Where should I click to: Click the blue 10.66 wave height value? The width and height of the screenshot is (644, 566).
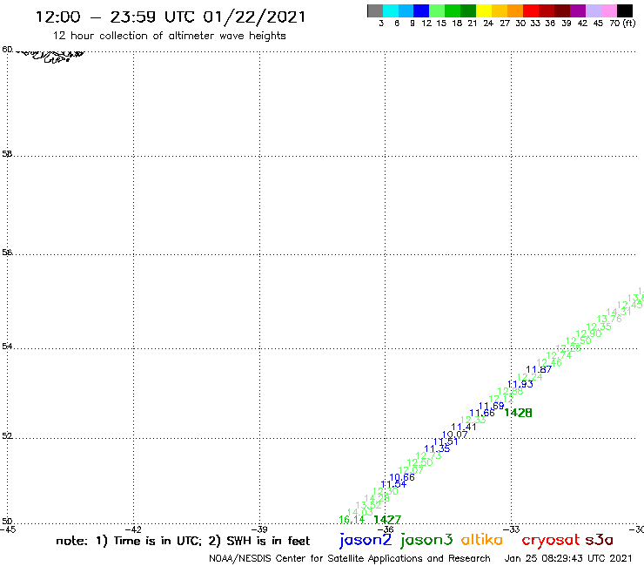(402, 477)
